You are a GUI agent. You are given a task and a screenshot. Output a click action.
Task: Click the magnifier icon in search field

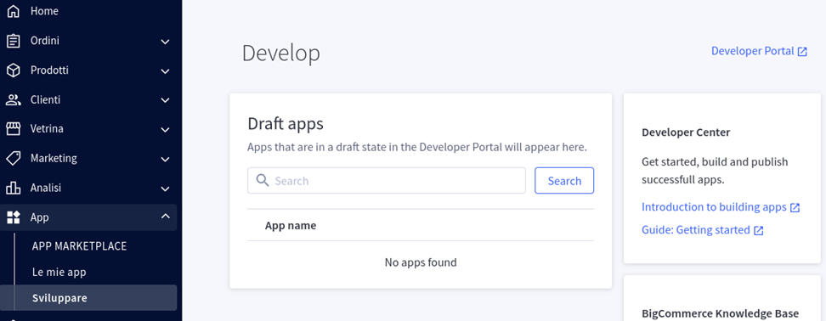(263, 181)
